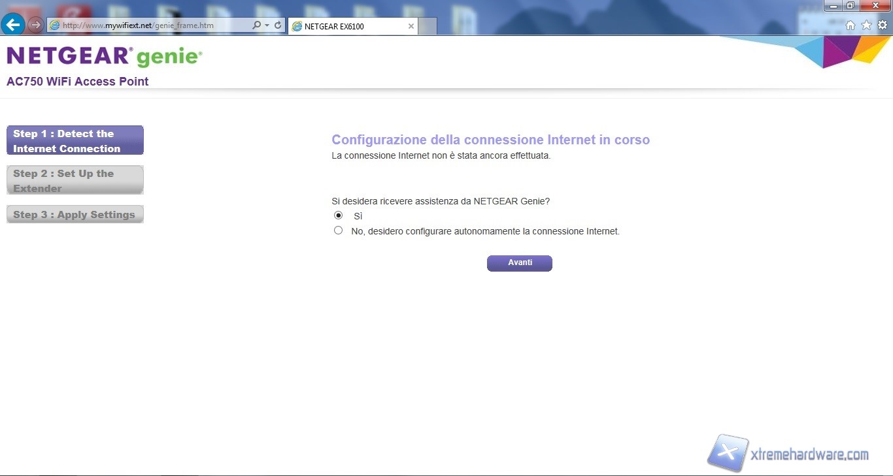Click the search magnifier in address bar
The width and height of the screenshot is (893, 476).
[256, 25]
